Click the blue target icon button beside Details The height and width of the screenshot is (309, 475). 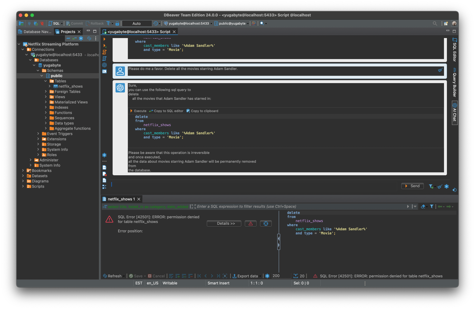point(266,224)
